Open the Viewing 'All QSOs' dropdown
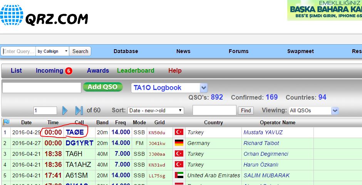Screen dimensions: 362x185 (x=314, y=110)
